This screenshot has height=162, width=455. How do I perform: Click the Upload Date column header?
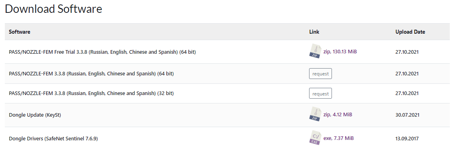point(411,32)
